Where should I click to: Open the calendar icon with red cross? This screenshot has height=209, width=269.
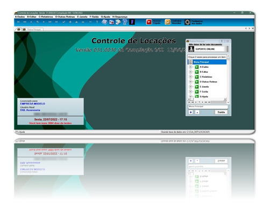tap(111, 22)
